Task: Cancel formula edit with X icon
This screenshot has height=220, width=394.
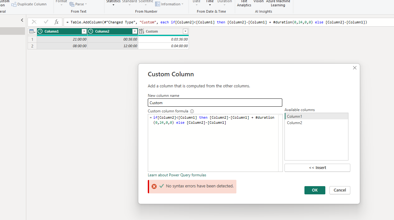Action: (34, 22)
